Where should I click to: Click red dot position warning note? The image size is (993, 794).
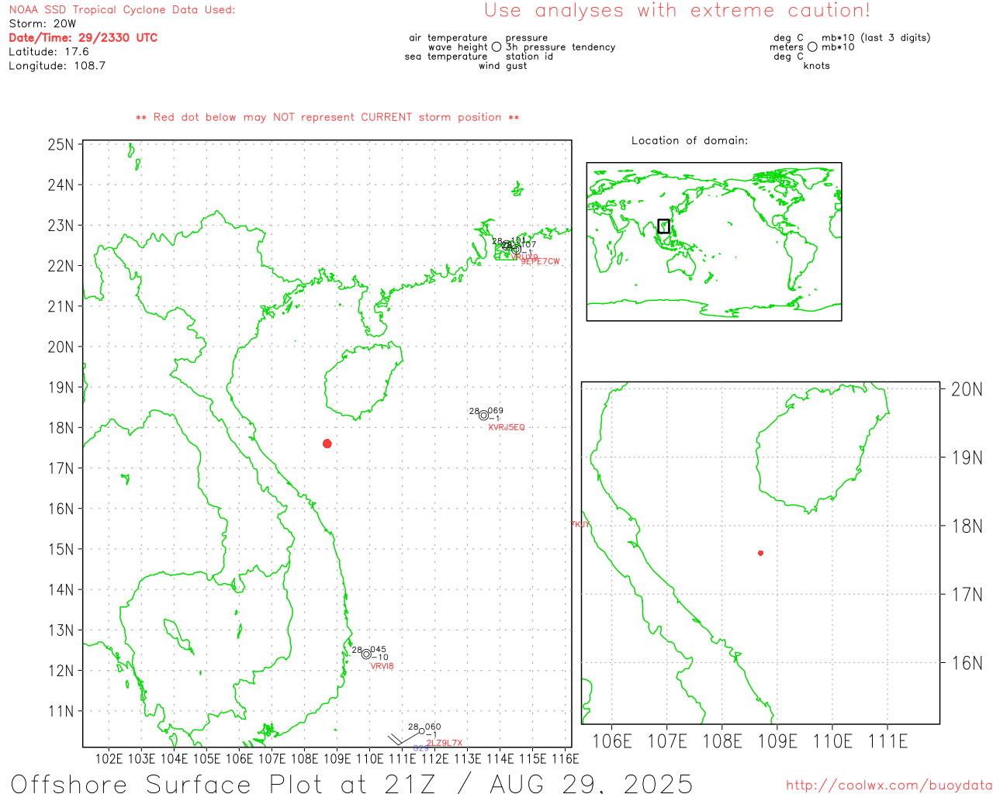click(327, 117)
